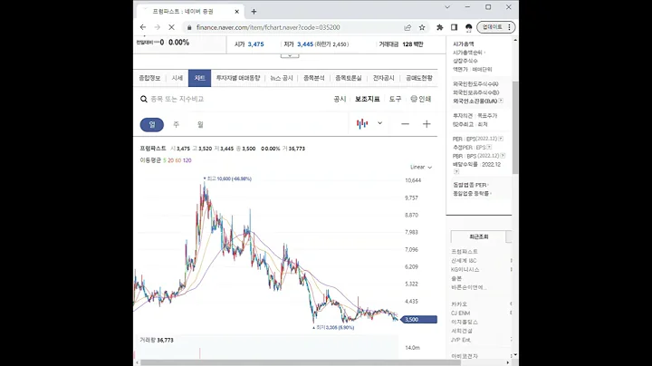Click the 종목 또는 지수비교 search field

tap(177, 99)
